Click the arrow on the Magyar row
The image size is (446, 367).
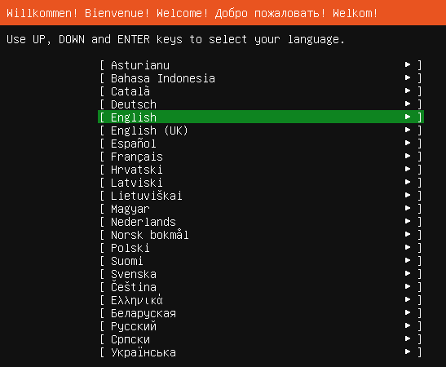click(x=408, y=208)
